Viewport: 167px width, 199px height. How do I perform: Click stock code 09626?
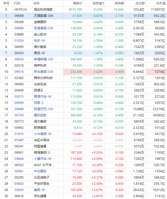pos(19,59)
